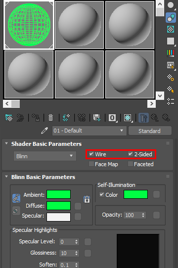
Task: Enable the Face Map checkbox
Action: 91,164
